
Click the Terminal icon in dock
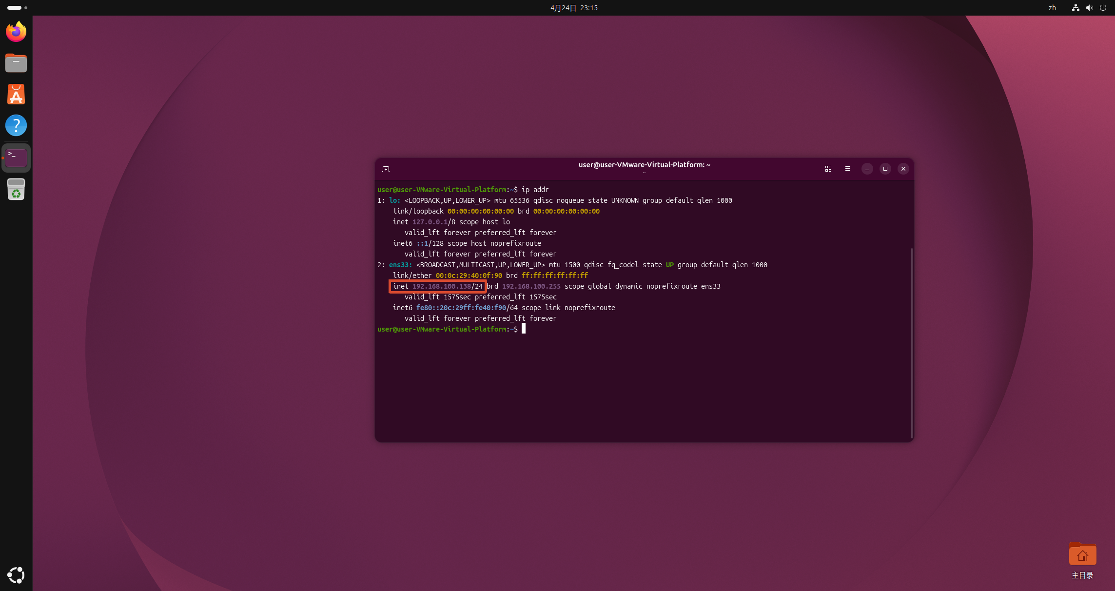pyautogui.click(x=16, y=158)
